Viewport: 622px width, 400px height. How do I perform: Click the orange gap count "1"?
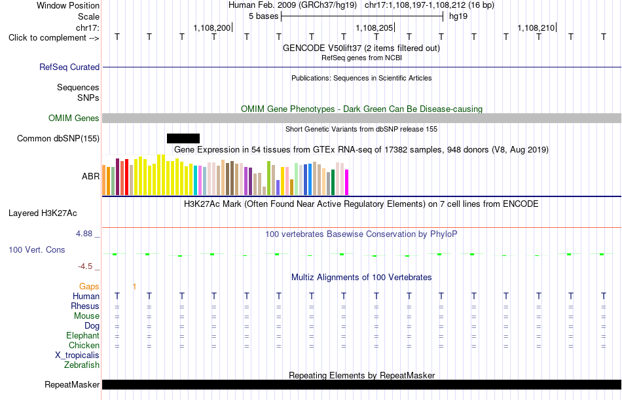134,287
